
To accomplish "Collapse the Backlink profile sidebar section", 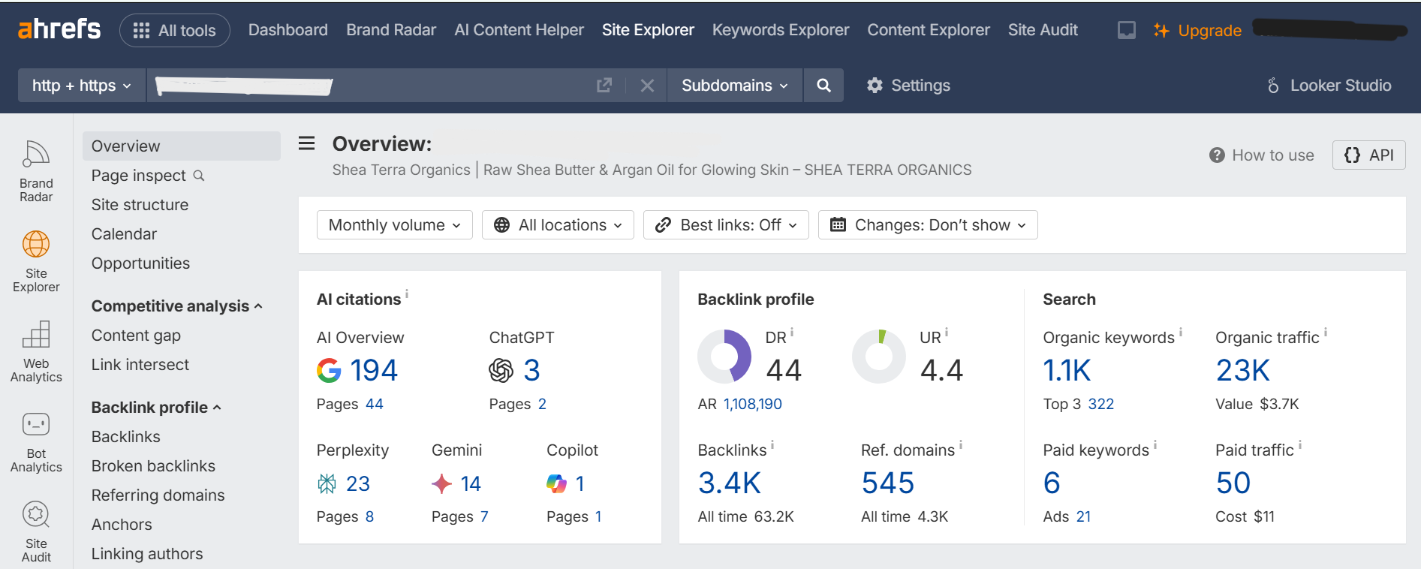I will coord(156,408).
